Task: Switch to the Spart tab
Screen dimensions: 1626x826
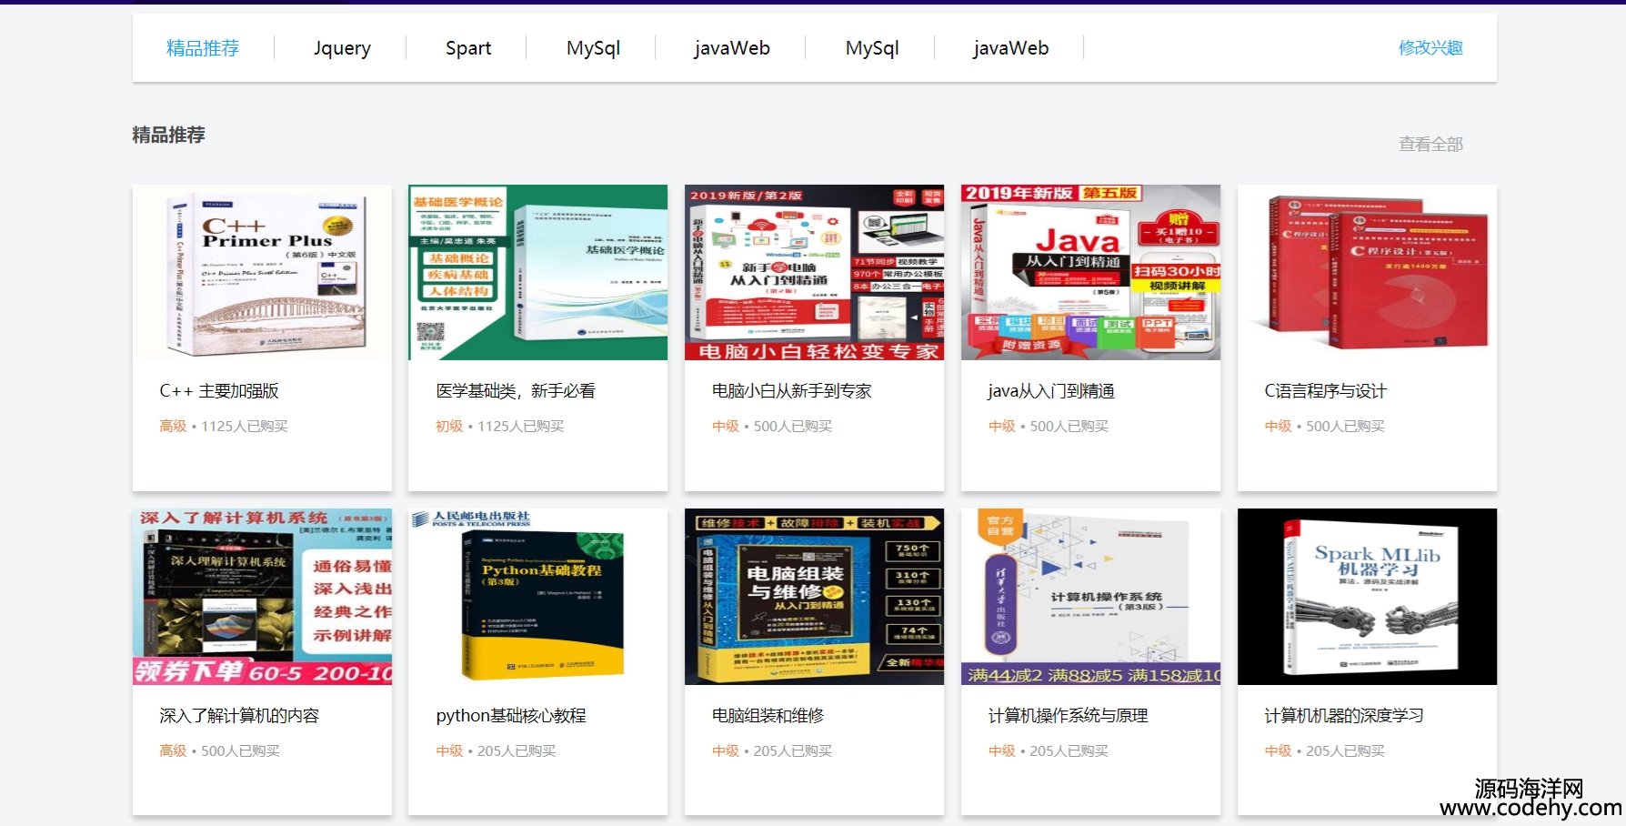Action: tap(468, 48)
